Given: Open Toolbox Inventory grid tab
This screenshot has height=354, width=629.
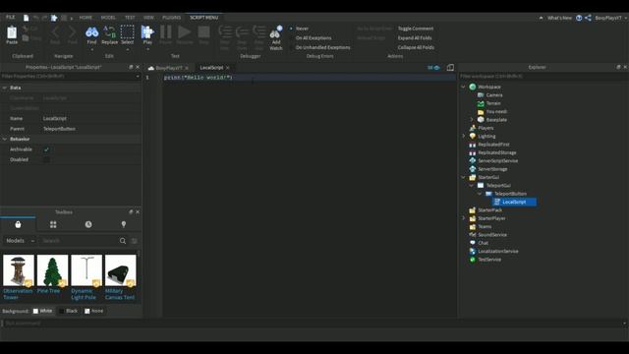Looking at the screenshot, I should tap(53, 224).
